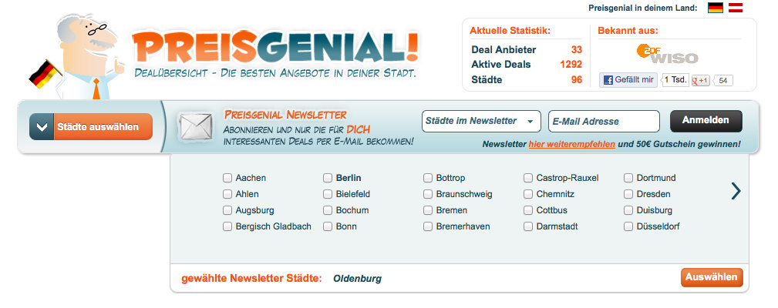Viewport: 778px width, 308px height.
Task: Click the Google +1 button
Action: click(700, 80)
